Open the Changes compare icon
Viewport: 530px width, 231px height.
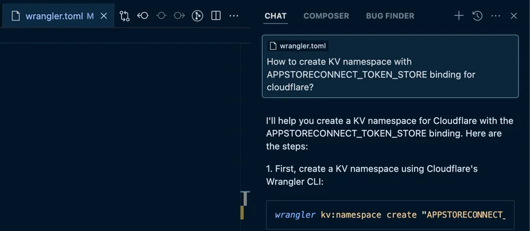(124, 16)
